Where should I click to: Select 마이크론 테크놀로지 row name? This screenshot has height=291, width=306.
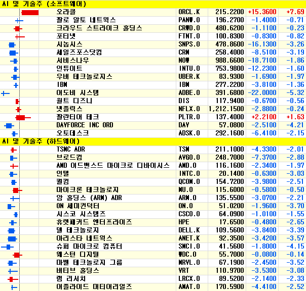tap(88, 189)
